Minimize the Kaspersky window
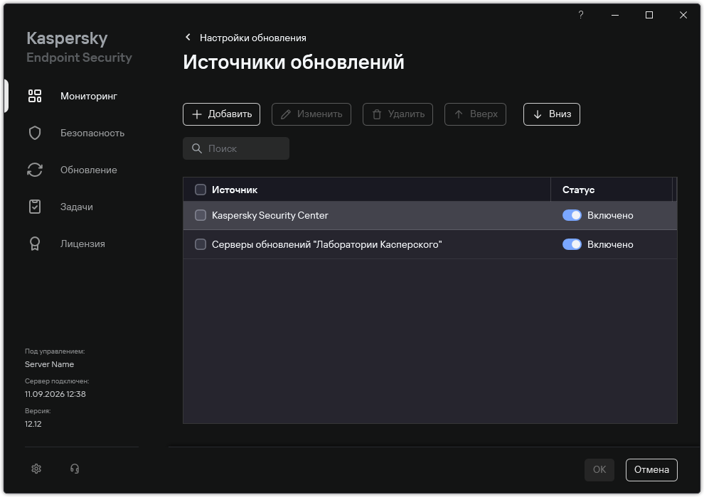 pos(615,15)
